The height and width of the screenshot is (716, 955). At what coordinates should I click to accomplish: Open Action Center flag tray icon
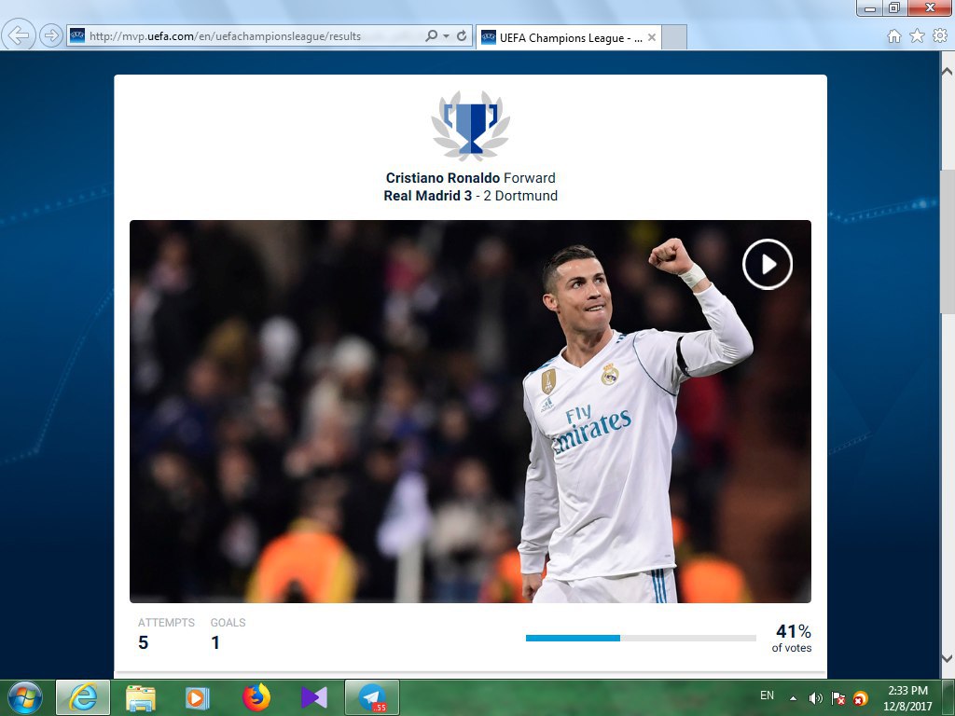click(x=838, y=698)
